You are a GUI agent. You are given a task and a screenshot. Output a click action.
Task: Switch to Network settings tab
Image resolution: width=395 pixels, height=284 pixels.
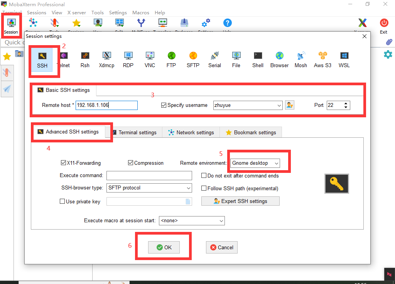coord(191,133)
